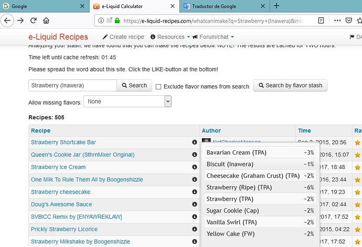Go back using browser back arrow

7,21
